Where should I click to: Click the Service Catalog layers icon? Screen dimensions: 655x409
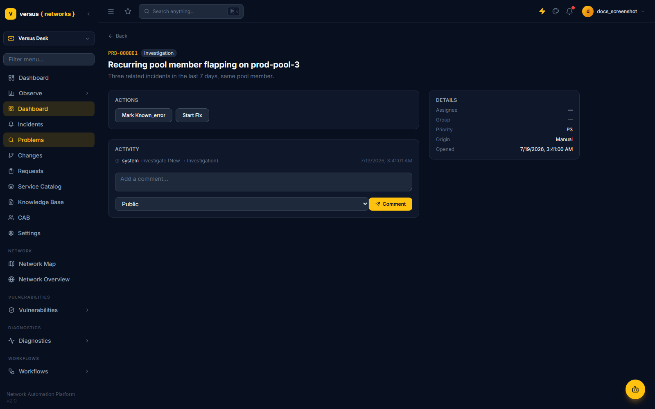pyautogui.click(x=11, y=187)
